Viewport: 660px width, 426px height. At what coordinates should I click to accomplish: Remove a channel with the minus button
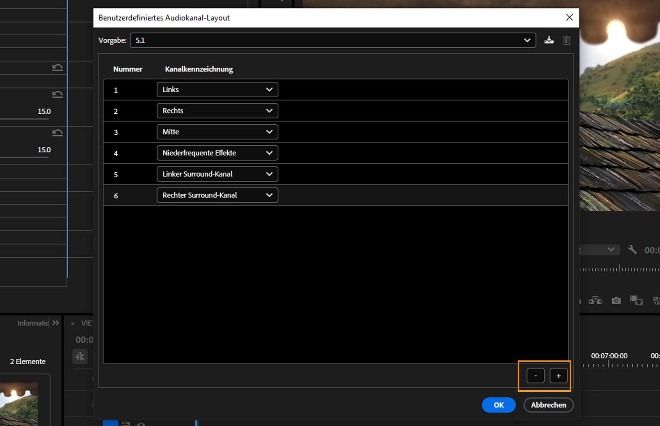click(535, 376)
